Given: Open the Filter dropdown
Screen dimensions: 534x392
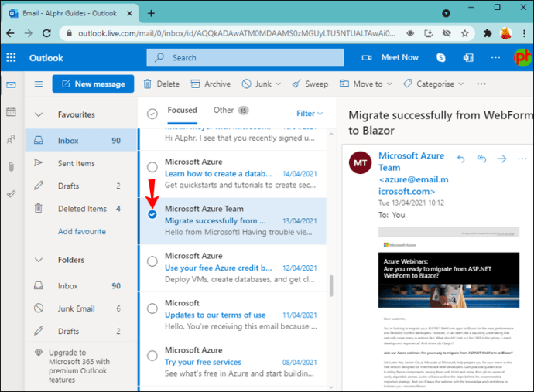Looking at the screenshot, I should (310, 113).
